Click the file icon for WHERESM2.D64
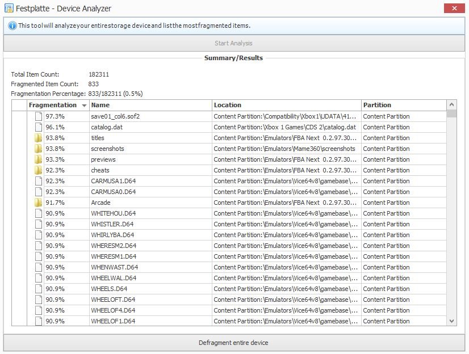The height and width of the screenshot is (354, 469). [38, 246]
